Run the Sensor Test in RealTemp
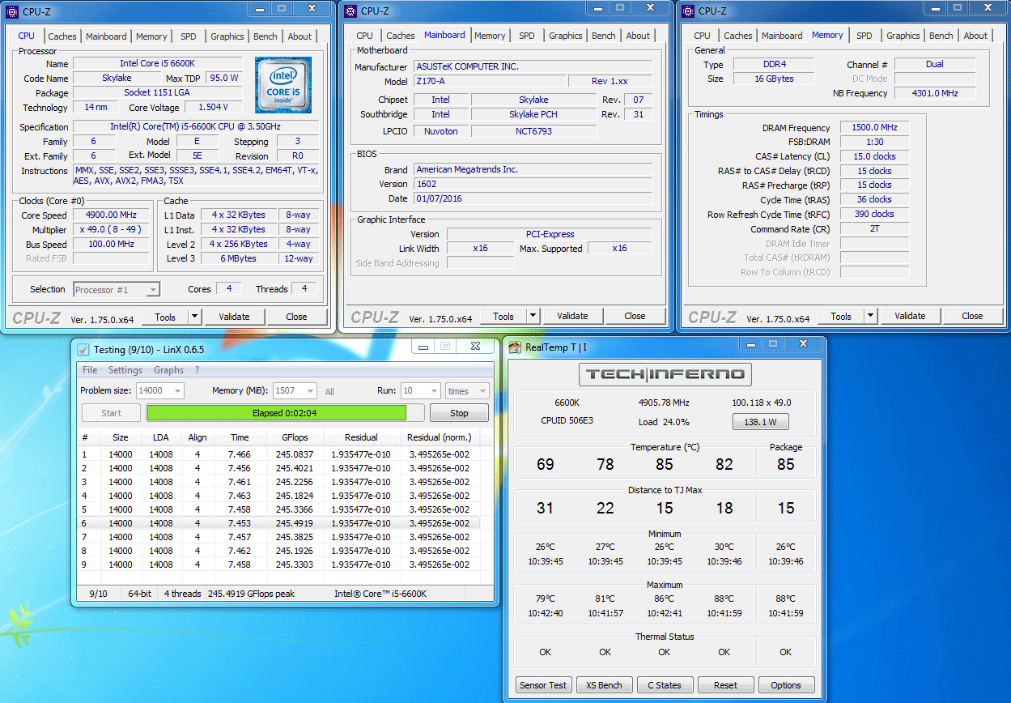 pyautogui.click(x=543, y=685)
